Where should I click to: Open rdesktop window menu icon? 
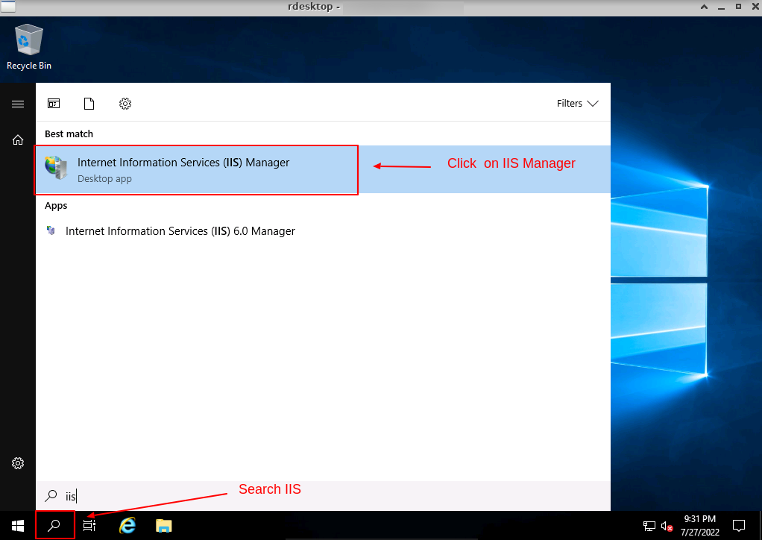tap(8, 6)
